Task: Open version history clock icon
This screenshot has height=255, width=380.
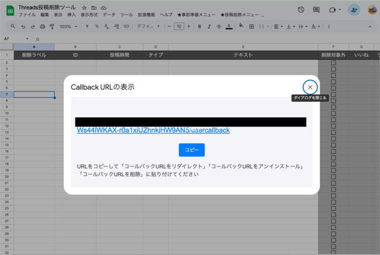Action: (x=301, y=10)
